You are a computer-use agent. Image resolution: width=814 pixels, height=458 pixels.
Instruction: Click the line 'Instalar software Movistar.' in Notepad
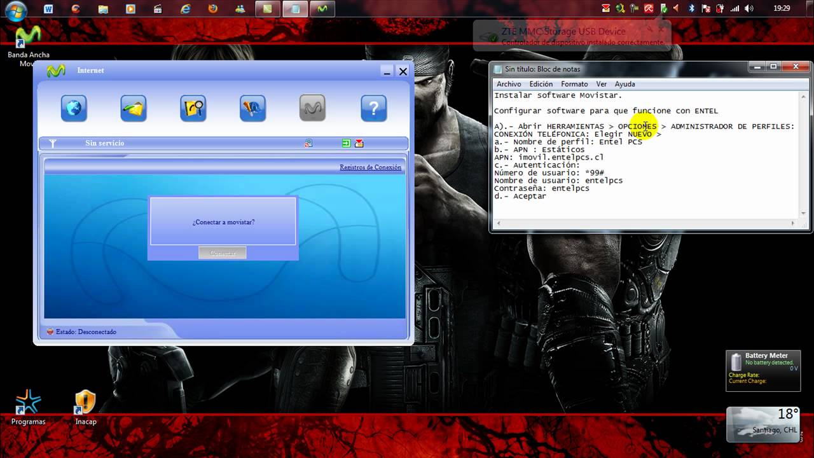[558, 95]
